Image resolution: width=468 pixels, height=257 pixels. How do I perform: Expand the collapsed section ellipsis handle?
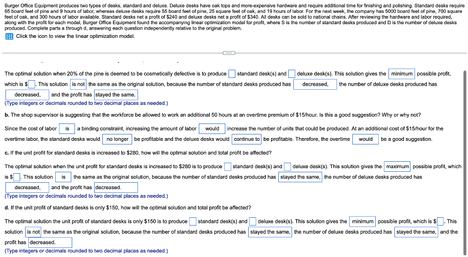pyautogui.click(x=229, y=53)
